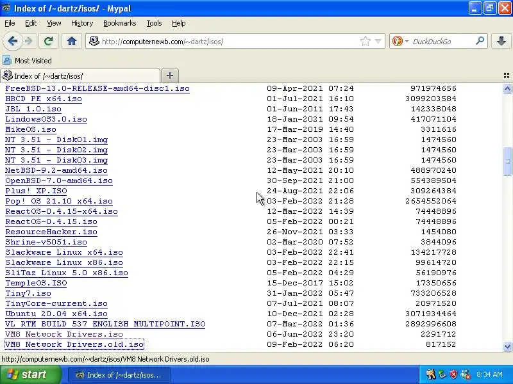The image size is (513, 384).
Task: Download TinyCore-current.iso
Action: pyautogui.click(x=56, y=303)
